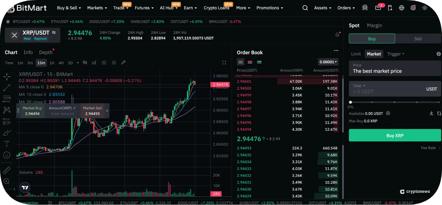Image resolution: width=442 pixels, height=205 pixels.
Task: Star the favorite icon before BTC/USDT ticker
Action: click(x=8, y=22)
